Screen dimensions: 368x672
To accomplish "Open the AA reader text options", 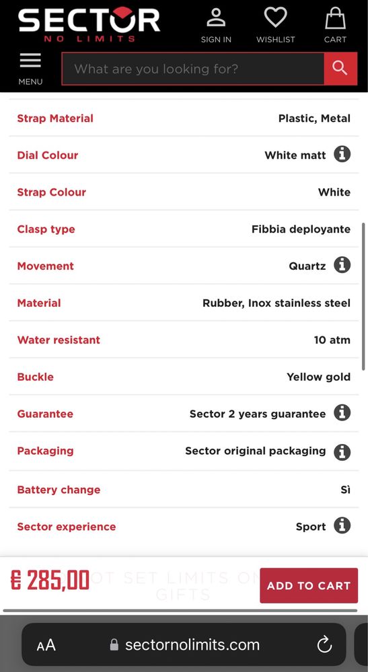I will (46, 645).
